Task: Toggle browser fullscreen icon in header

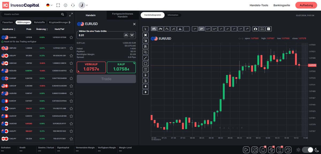Action: 58,5
